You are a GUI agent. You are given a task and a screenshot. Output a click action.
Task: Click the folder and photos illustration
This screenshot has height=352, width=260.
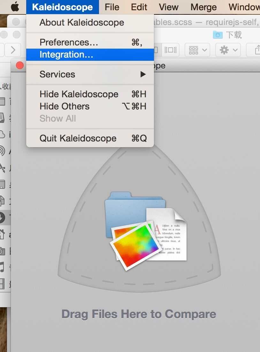pos(146,231)
